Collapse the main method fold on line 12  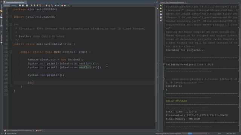11,52
